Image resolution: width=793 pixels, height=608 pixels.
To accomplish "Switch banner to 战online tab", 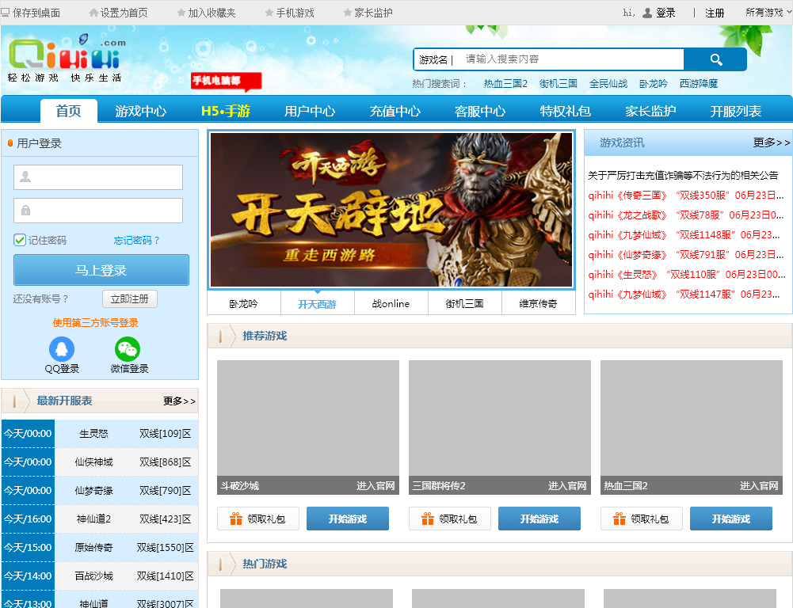I will click(391, 303).
